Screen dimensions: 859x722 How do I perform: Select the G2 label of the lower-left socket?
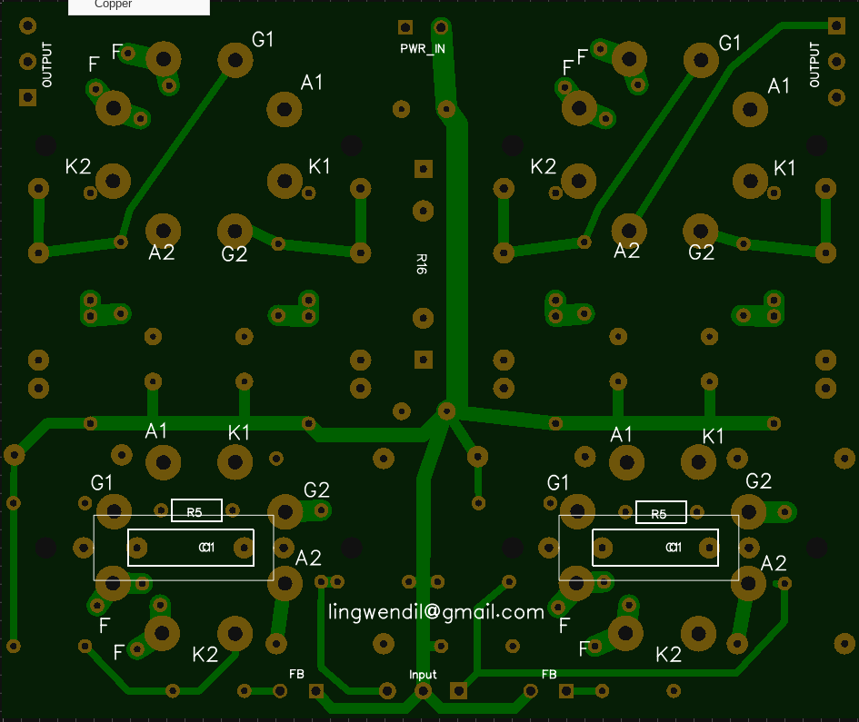pos(316,490)
